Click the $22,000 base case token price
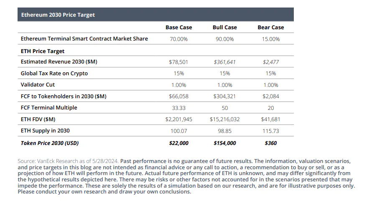 [x=178, y=143]
